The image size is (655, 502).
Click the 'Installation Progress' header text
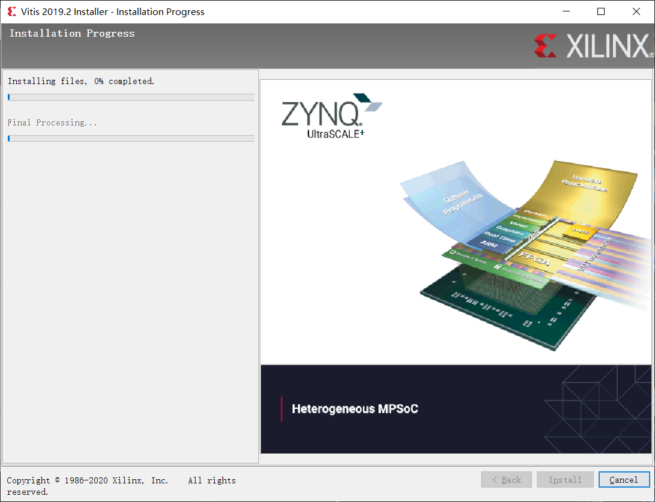click(x=72, y=34)
